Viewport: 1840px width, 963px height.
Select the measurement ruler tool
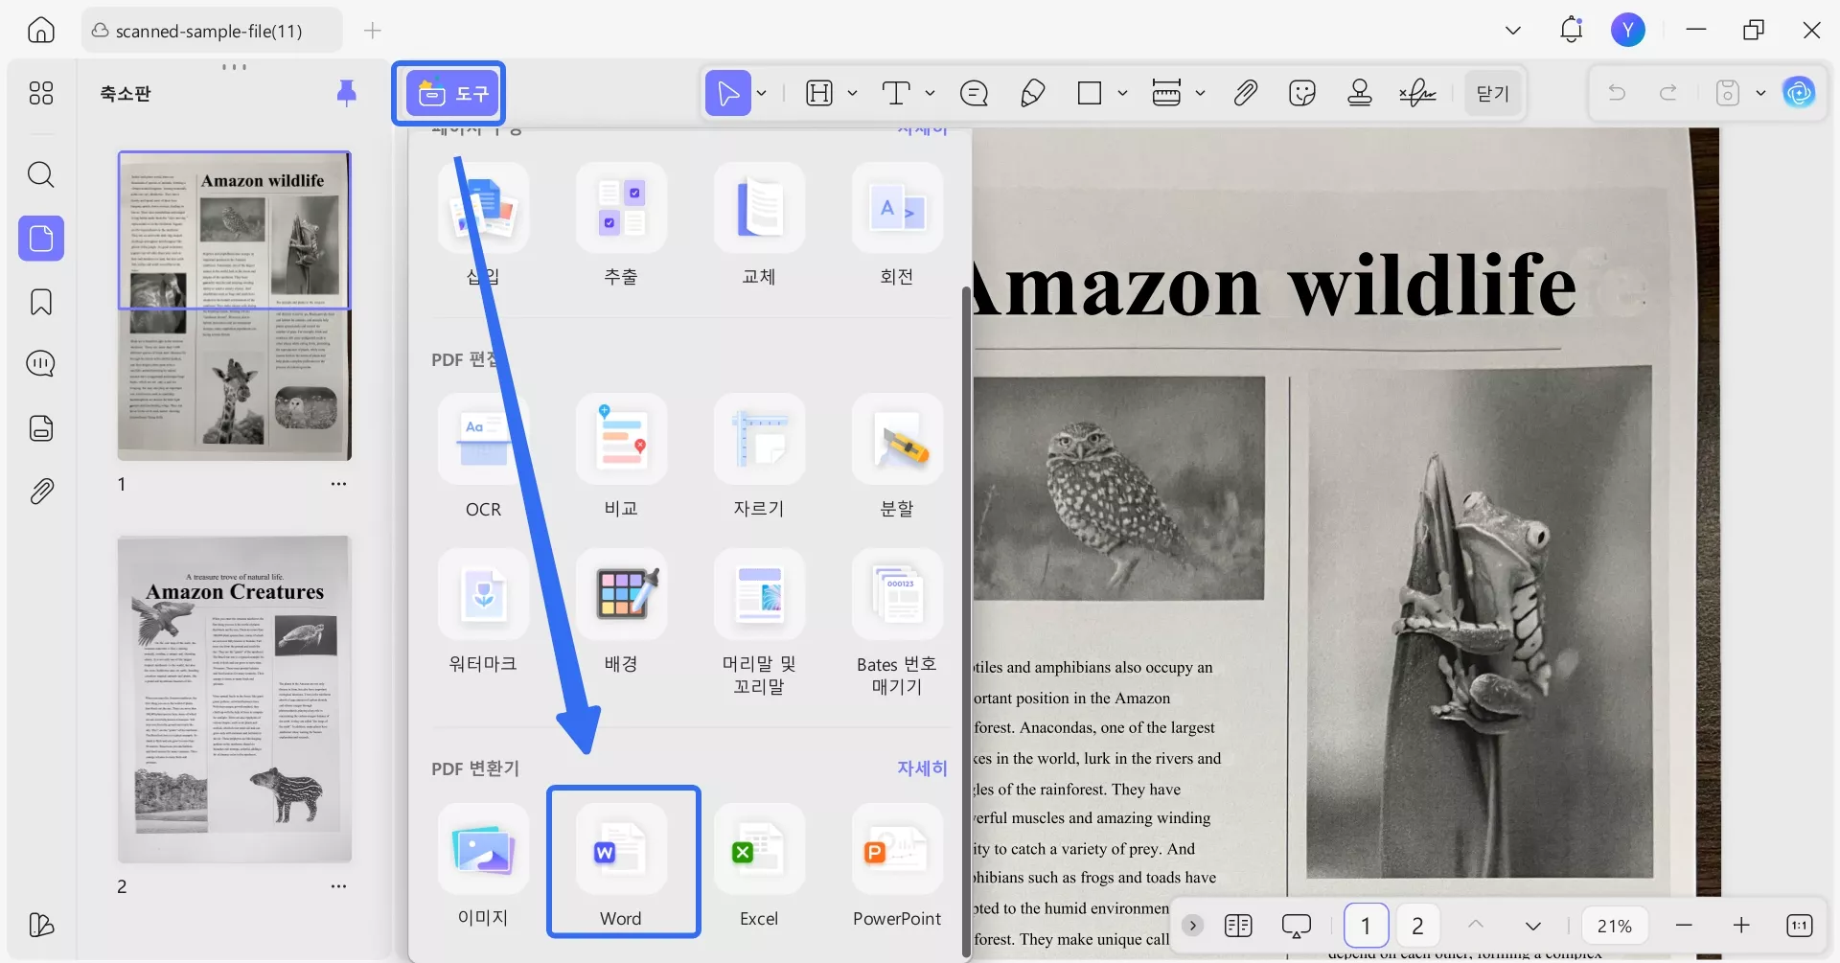1166,93
